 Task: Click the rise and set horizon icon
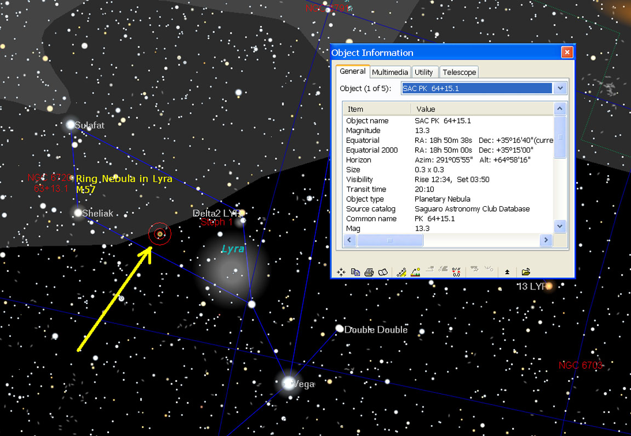click(415, 272)
